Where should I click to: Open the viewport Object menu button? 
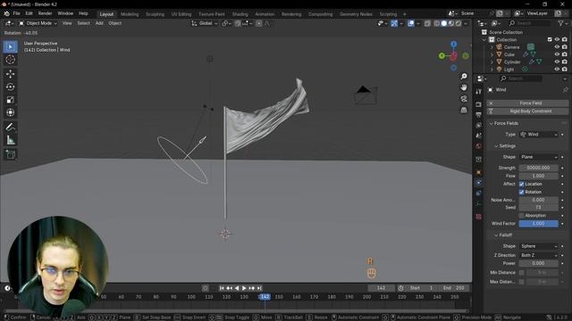115,23
